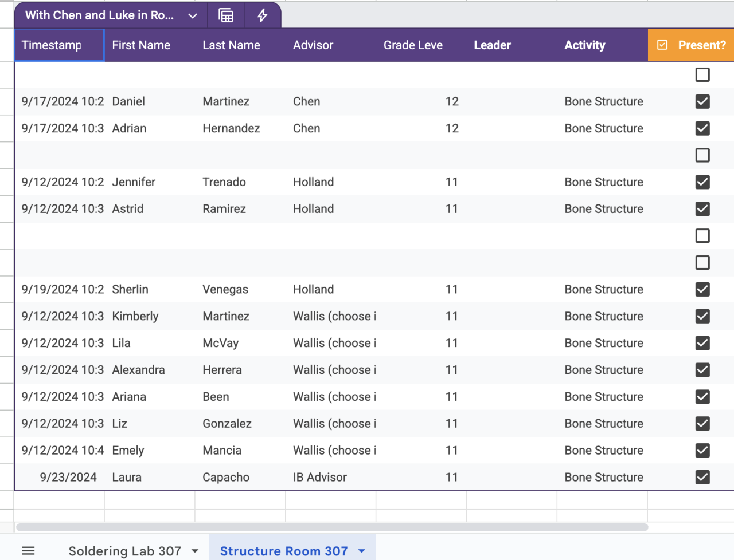This screenshot has height=560, width=734.
Task: Click the Advisor column header
Action: [313, 45]
